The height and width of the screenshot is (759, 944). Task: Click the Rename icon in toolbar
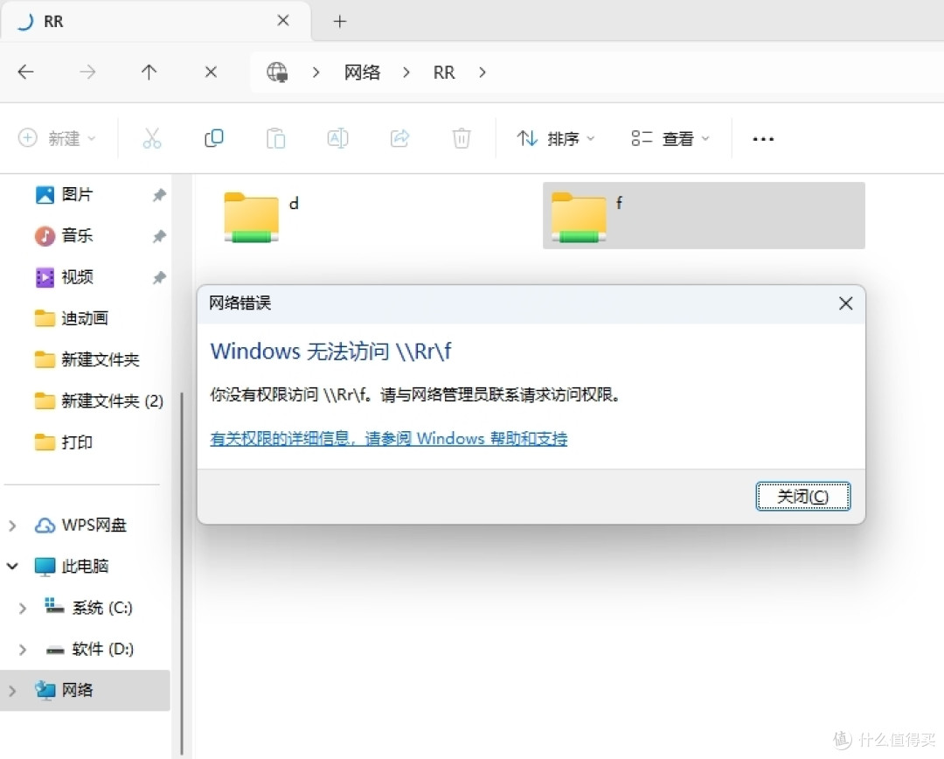pos(337,138)
